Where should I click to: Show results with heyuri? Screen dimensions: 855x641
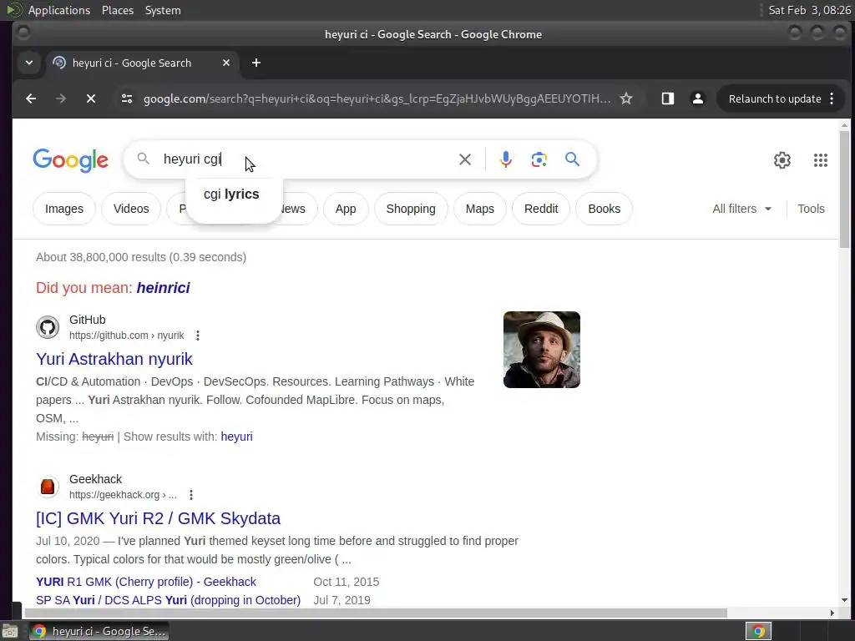tap(236, 437)
